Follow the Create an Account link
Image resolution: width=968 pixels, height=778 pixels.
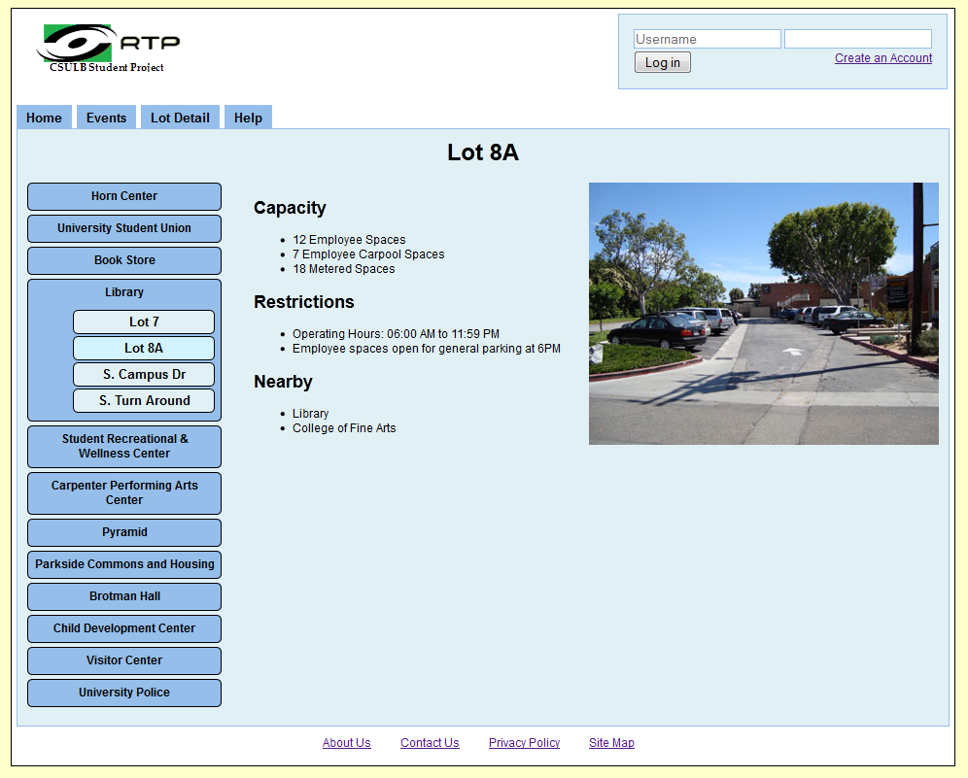pyautogui.click(x=882, y=58)
